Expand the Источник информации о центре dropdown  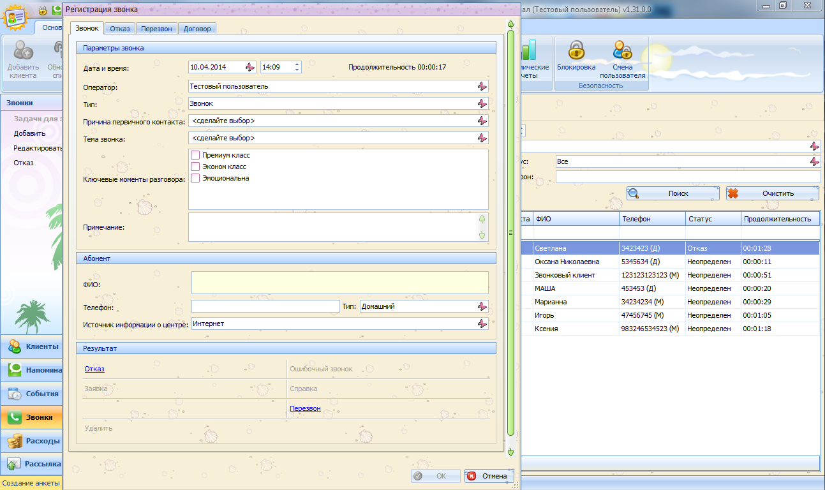click(482, 324)
